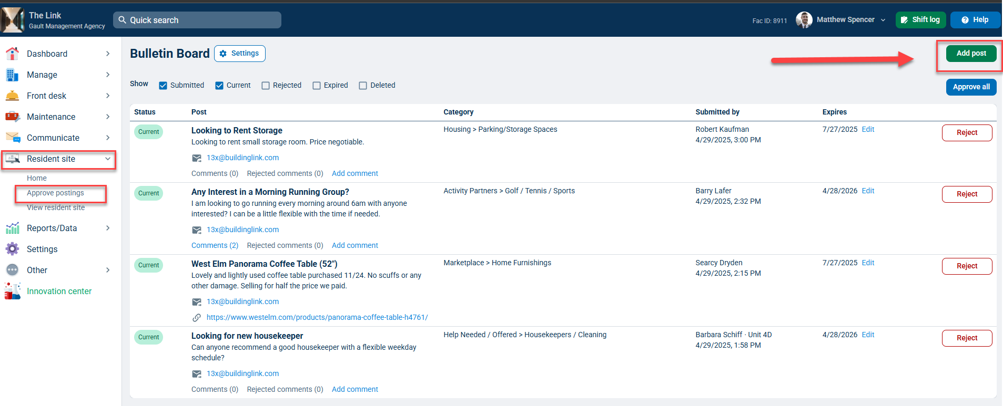
Task: Edit expiration date 7/27/2025 for Rent Storage post
Action: pyautogui.click(x=868, y=129)
